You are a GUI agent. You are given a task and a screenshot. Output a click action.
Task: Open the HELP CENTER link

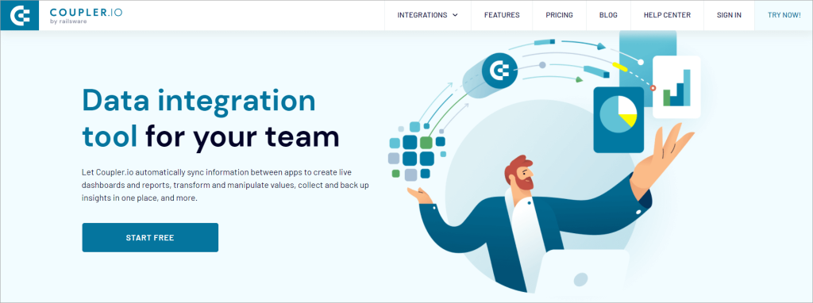pos(667,15)
